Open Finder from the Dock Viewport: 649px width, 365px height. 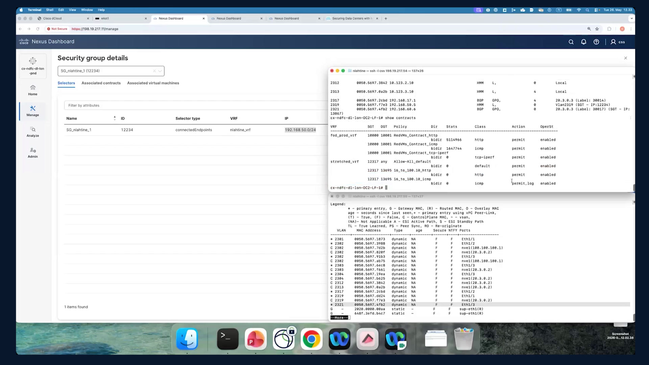[187, 339]
